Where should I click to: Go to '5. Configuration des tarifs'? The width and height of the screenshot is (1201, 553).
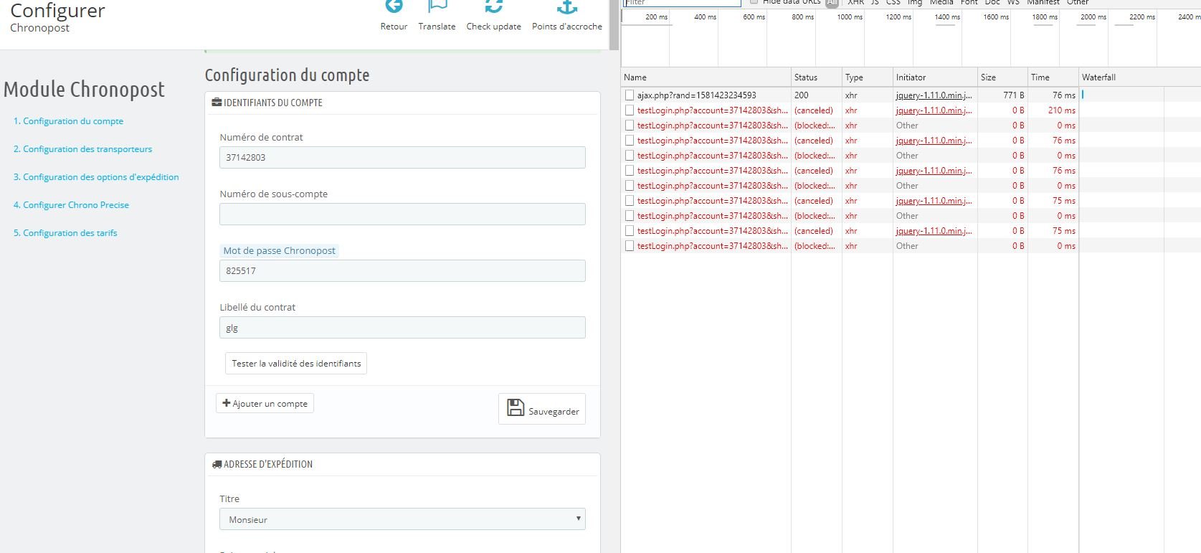click(x=65, y=233)
